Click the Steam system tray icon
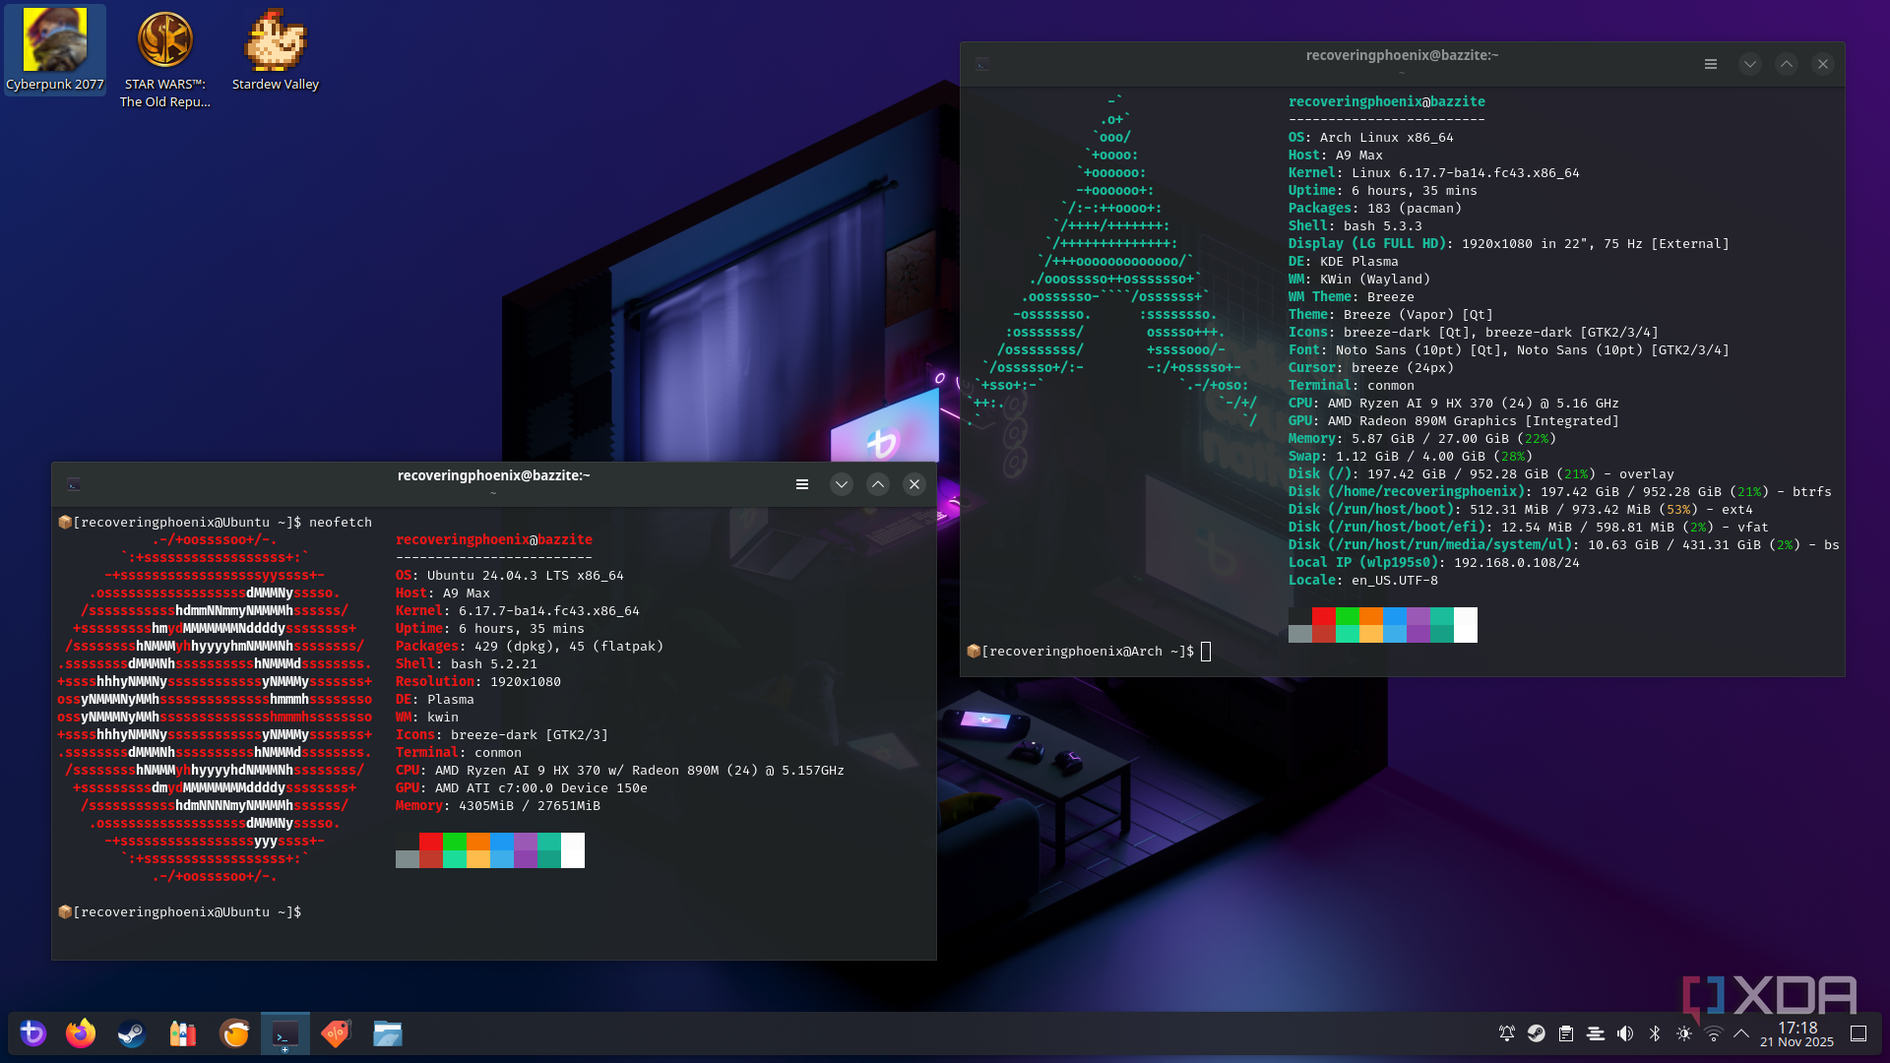Viewport: 1890px width, 1063px height. tap(1537, 1033)
